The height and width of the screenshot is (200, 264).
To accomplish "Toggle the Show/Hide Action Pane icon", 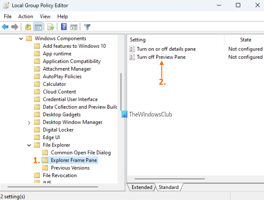I will [x=74, y=27].
